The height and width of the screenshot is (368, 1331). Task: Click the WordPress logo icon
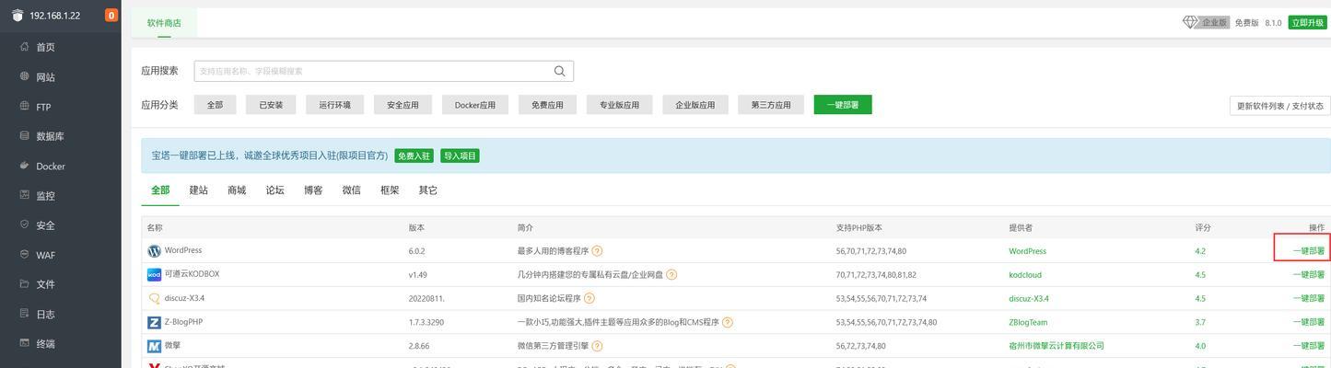(x=154, y=250)
